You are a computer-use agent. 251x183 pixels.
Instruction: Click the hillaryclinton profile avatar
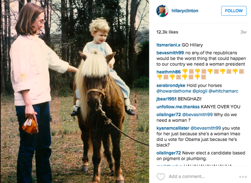pyautogui.click(x=162, y=11)
